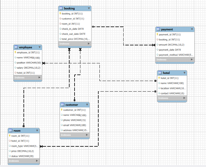Image resolution: width=206 pixels, height=167 pixels.
Task: Expand Indexes section of customer table
Action: (87, 135)
